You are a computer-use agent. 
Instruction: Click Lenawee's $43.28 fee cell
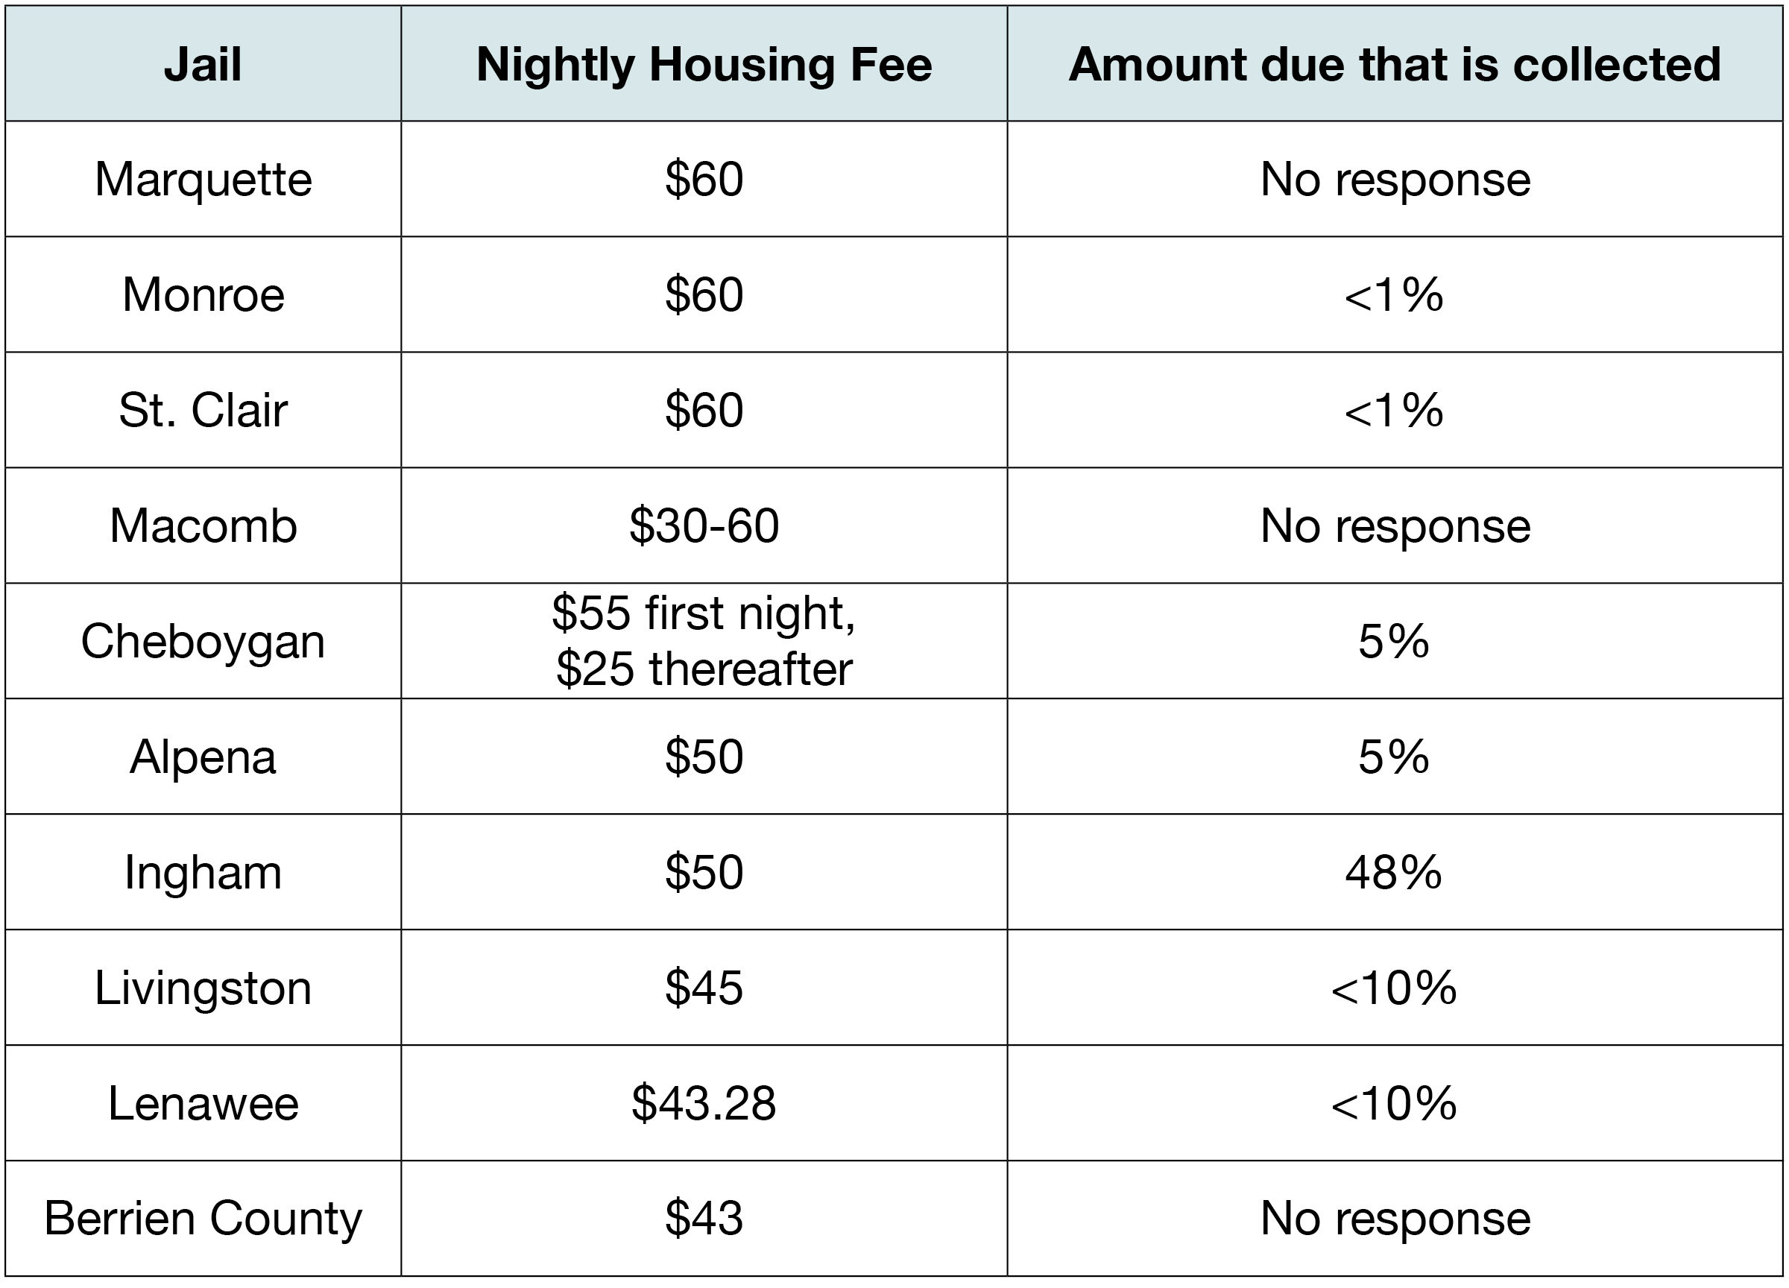click(704, 1102)
